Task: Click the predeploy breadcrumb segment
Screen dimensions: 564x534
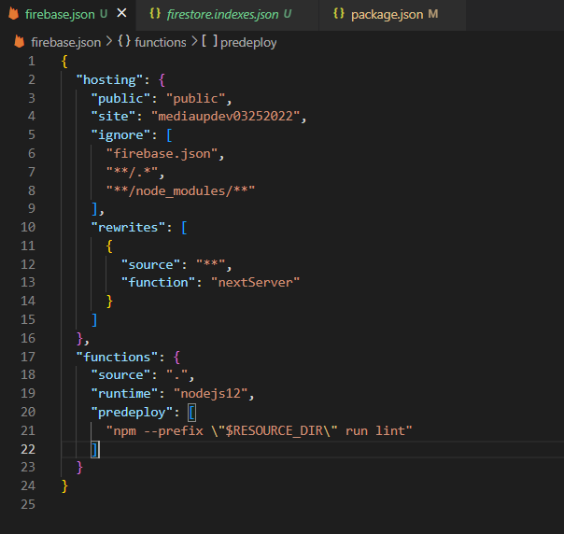Action: click(x=248, y=42)
